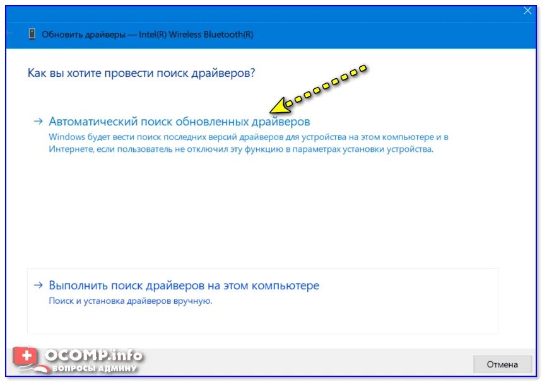
Task: Click arrow icon beside Выполнить поиск драйверов
Action: 38,285
